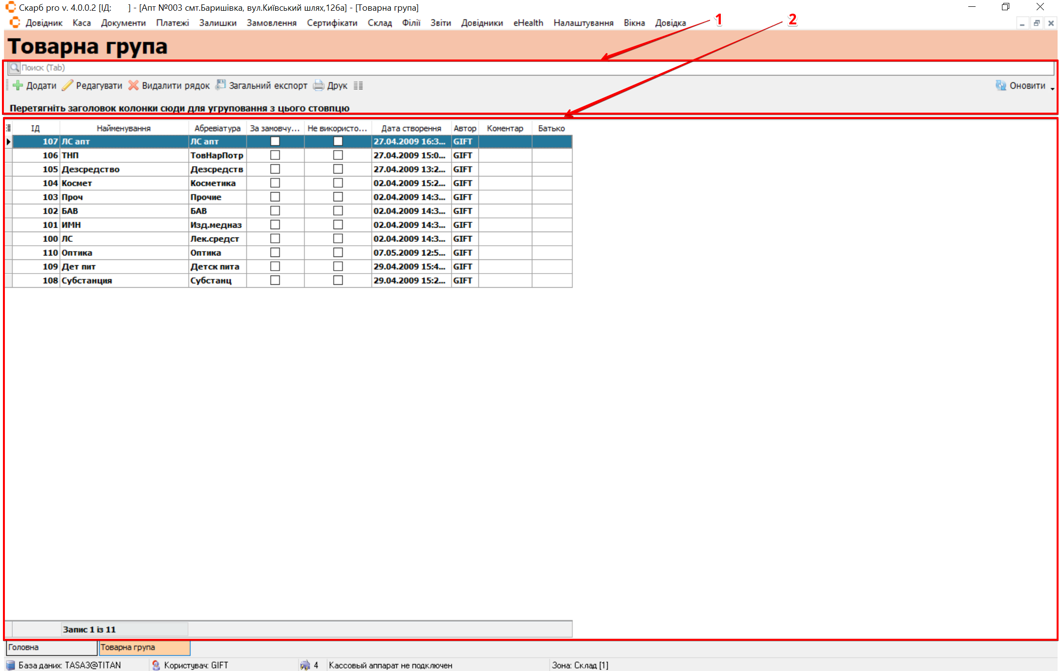Screen dimensions: 1061x671
Task: Click the Оновити refresh icon
Action: pos(1000,85)
